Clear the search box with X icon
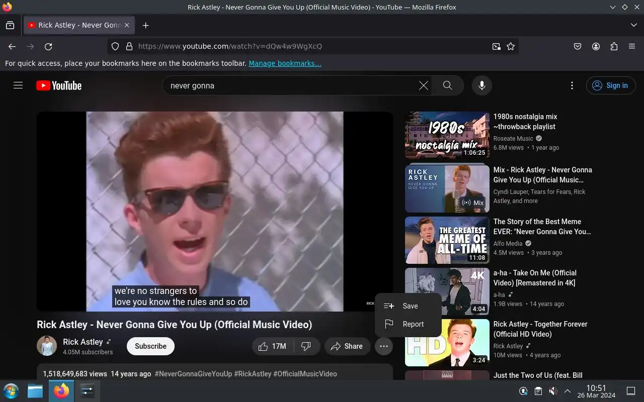The width and height of the screenshot is (644, 402). pyautogui.click(x=424, y=85)
